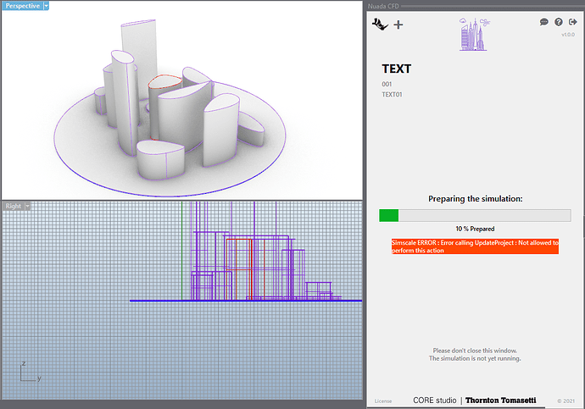The height and width of the screenshot is (409, 585).
Task: Click the orange Simscale ERROR message banner
Action: tap(475, 246)
